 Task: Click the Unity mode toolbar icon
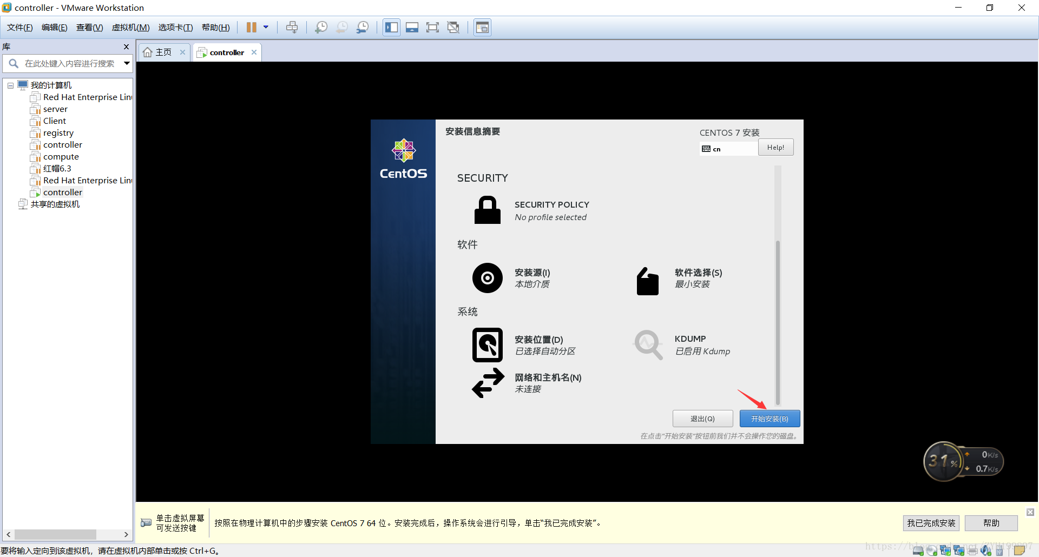[453, 28]
